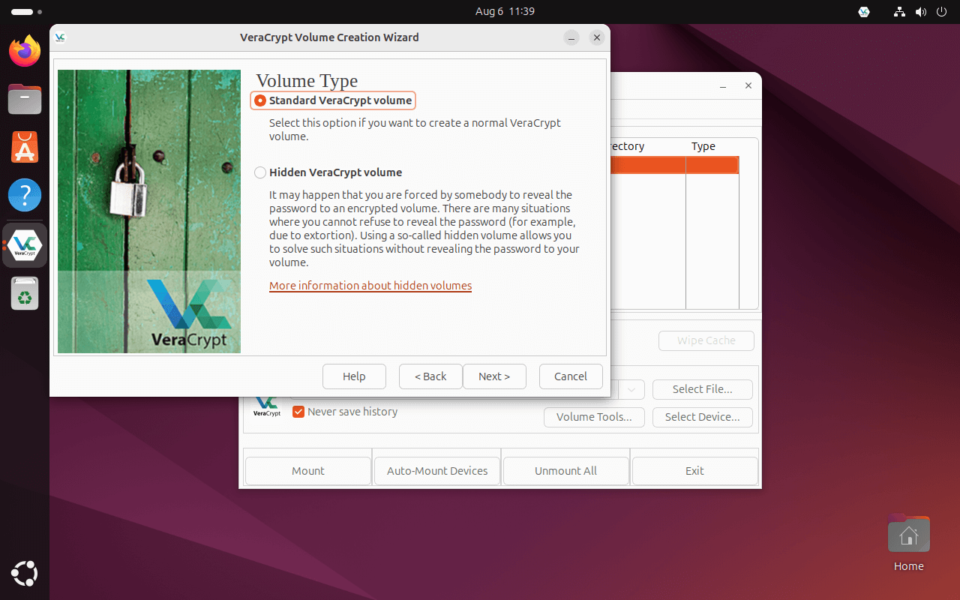
Task: Open Volume Tools... in main window
Action: click(594, 417)
